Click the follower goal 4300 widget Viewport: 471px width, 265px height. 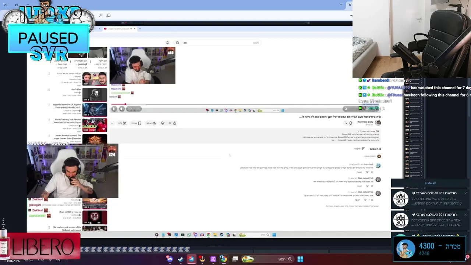[429, 248]
